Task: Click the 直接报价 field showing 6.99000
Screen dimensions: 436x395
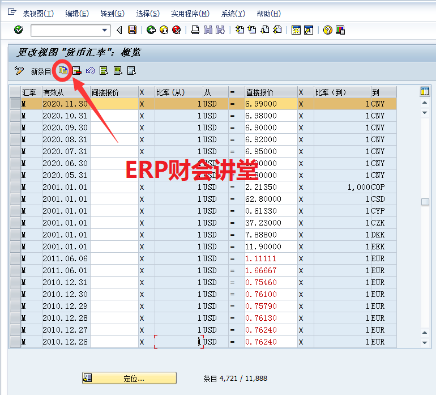Action: [x=271, y=104]
